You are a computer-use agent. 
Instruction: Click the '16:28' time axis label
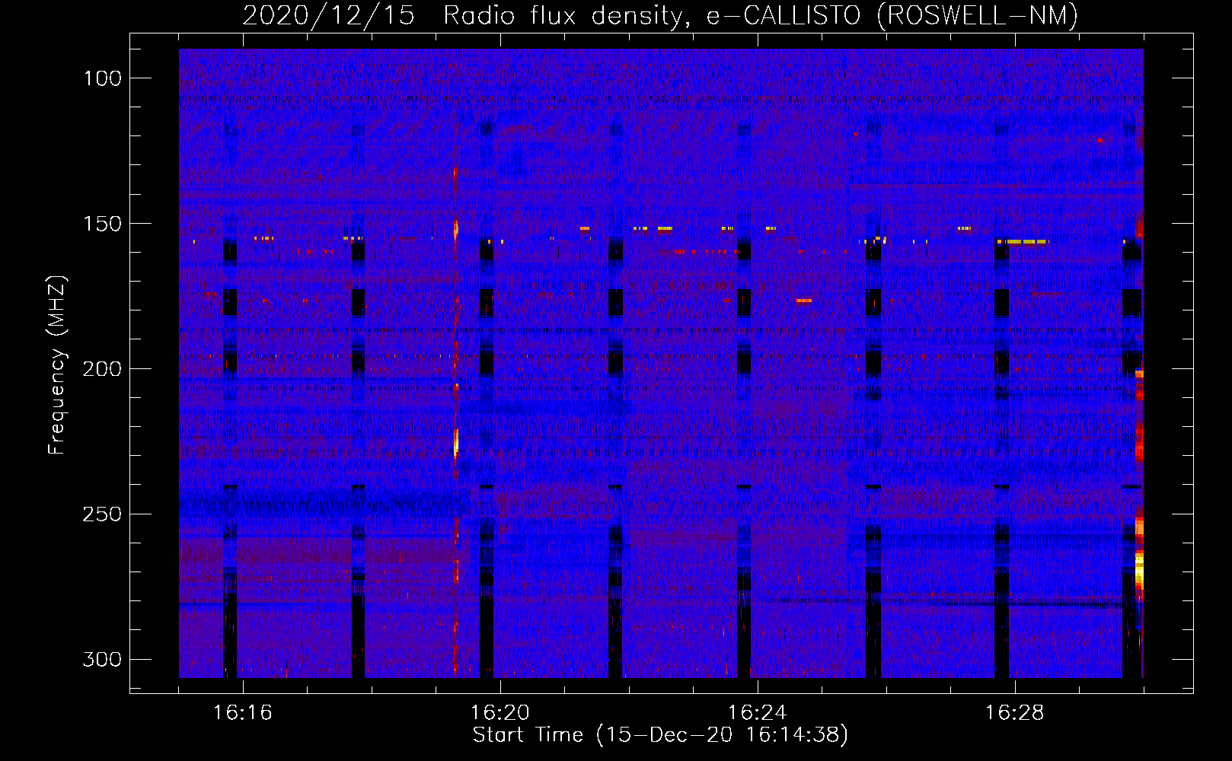tap(1015, 713)
